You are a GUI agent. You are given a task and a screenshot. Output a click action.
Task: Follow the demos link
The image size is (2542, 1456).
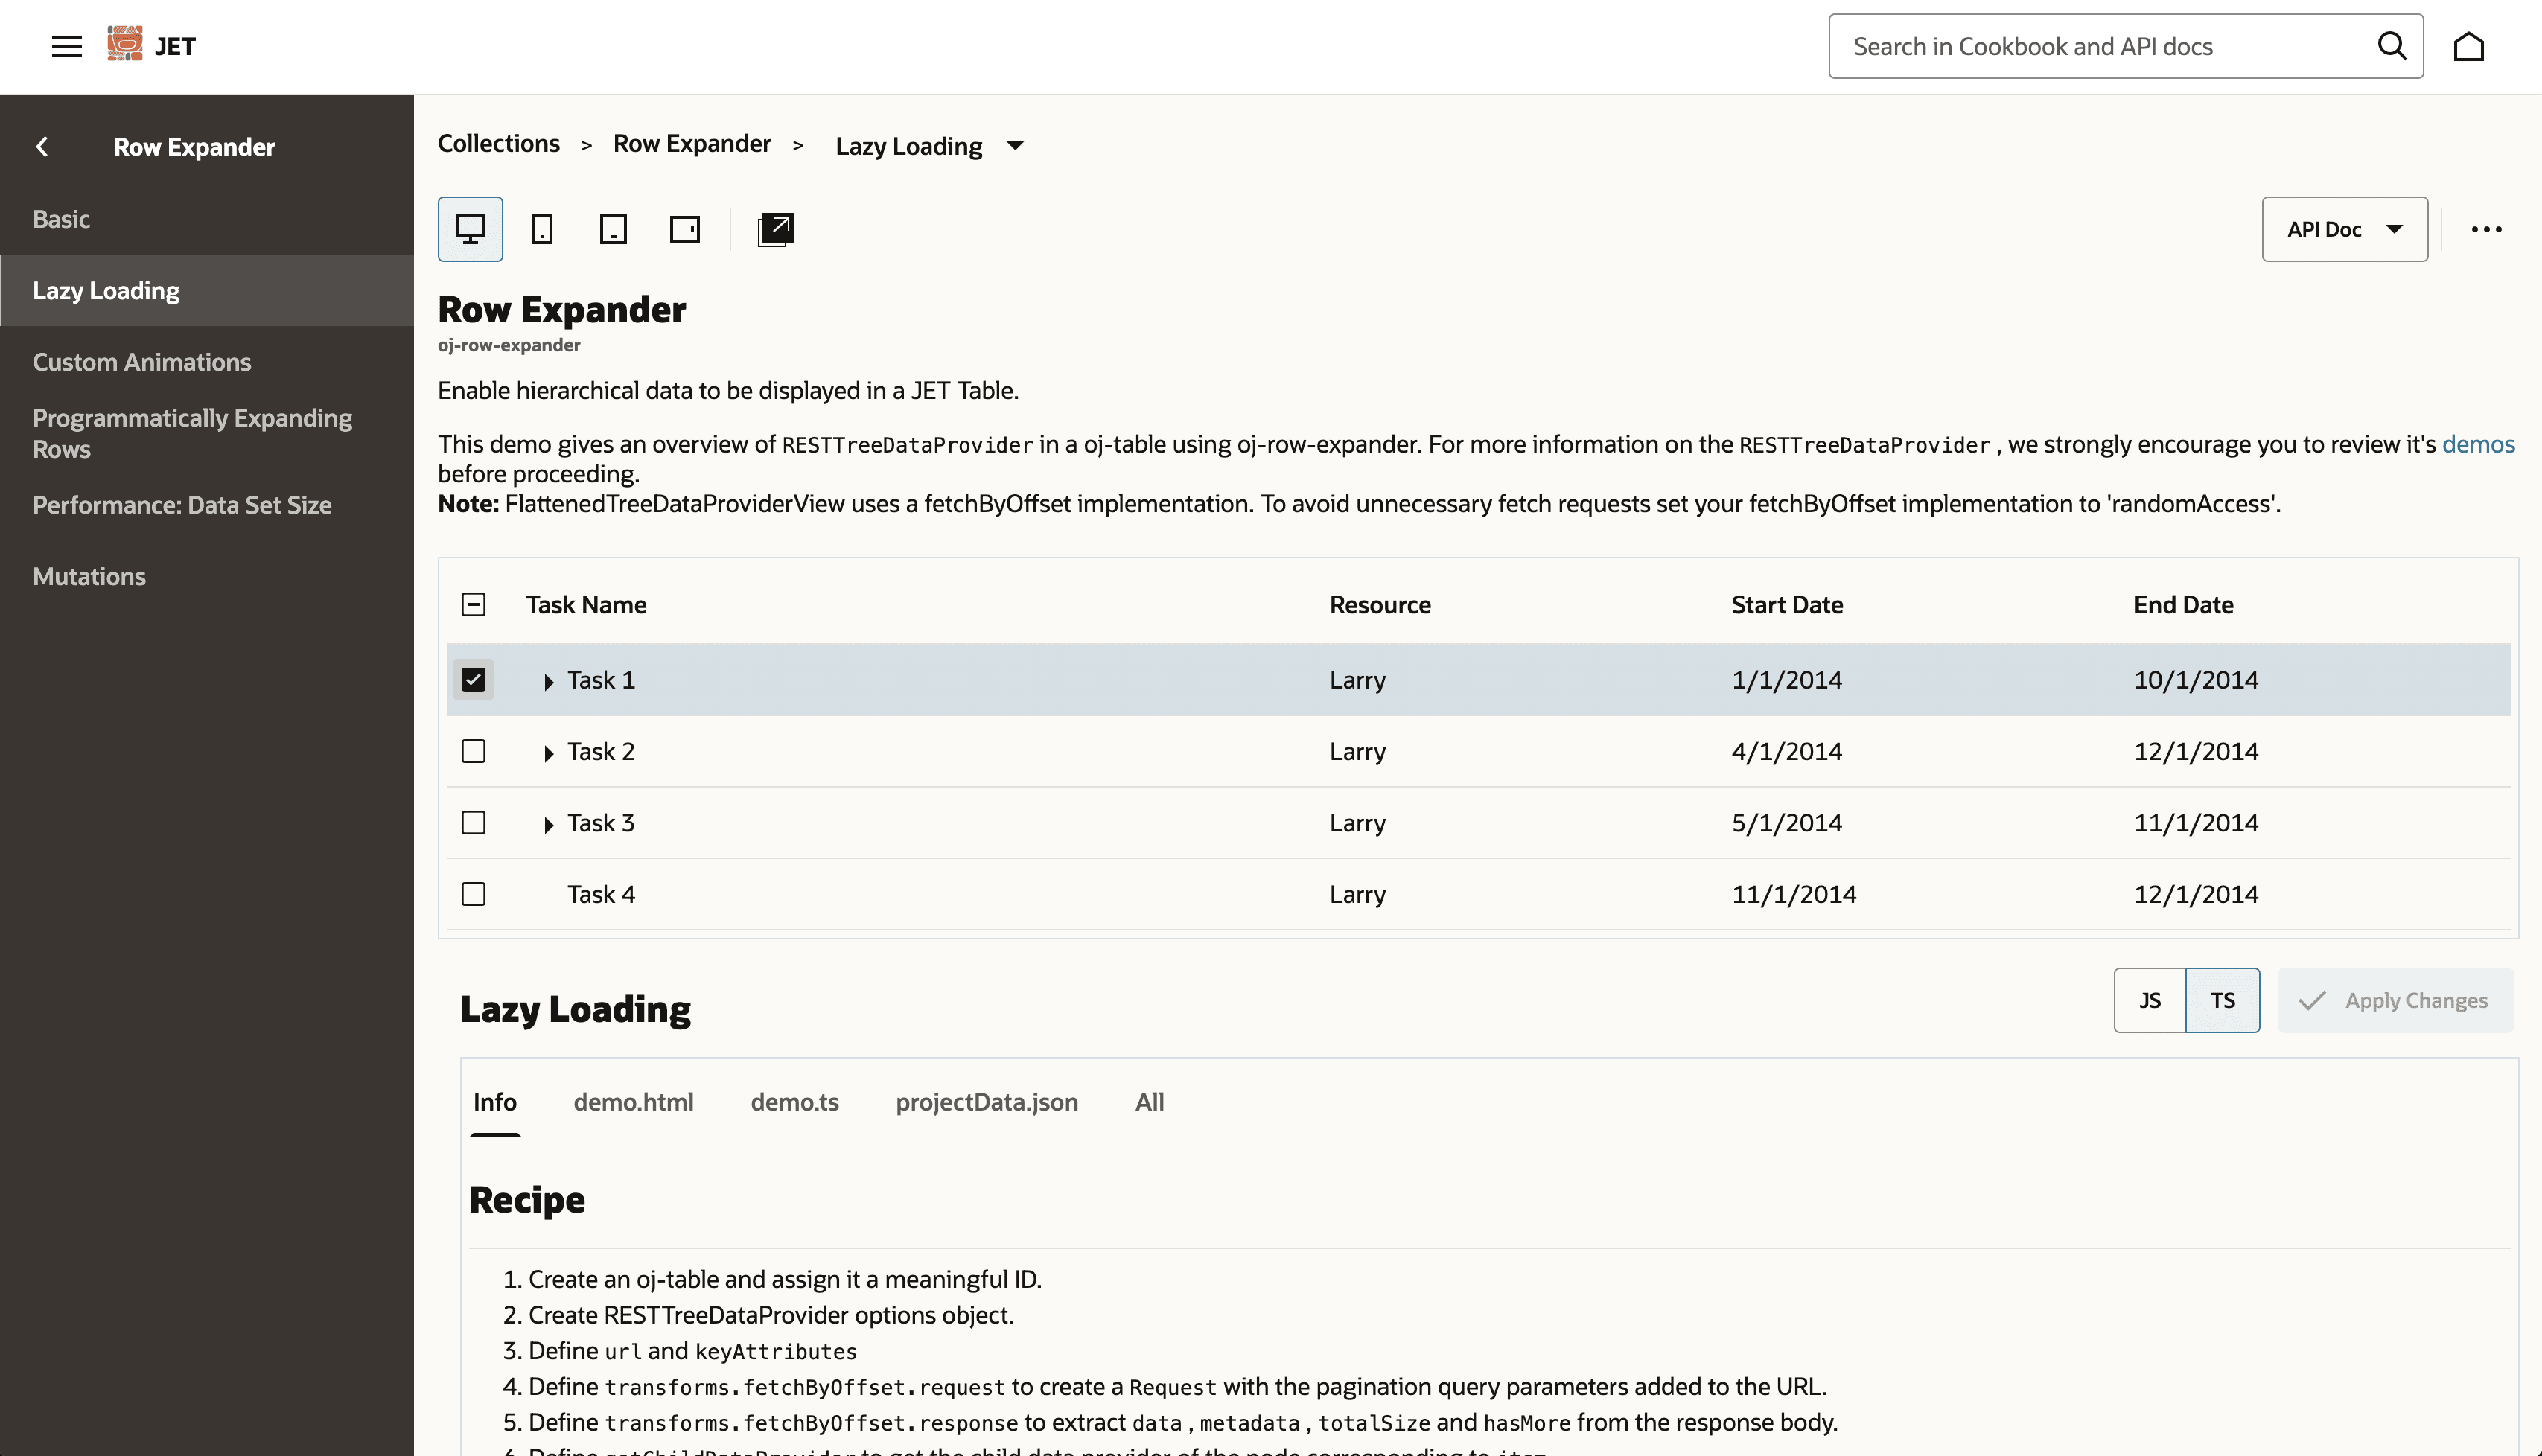(x=2477, y=444)
